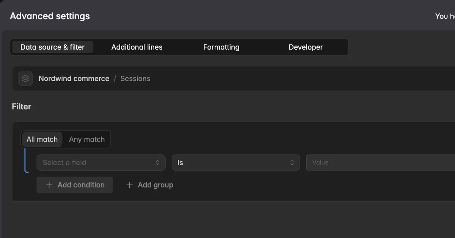The width and height of the screenshot is (455, 238).
Task: Open the Is operator dropdown
Action: click(236, 162)
